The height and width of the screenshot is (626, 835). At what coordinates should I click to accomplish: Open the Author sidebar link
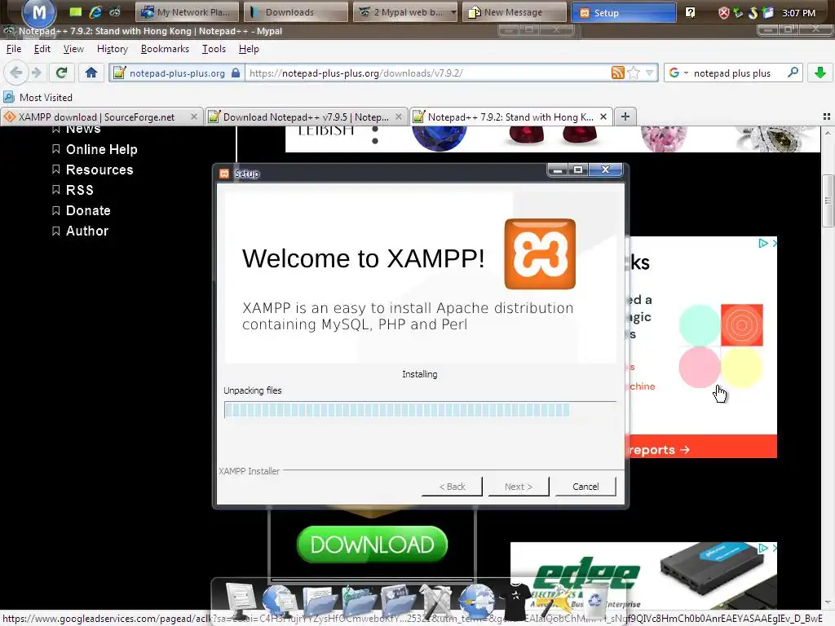pyautogui.click(x=86, y=231)
